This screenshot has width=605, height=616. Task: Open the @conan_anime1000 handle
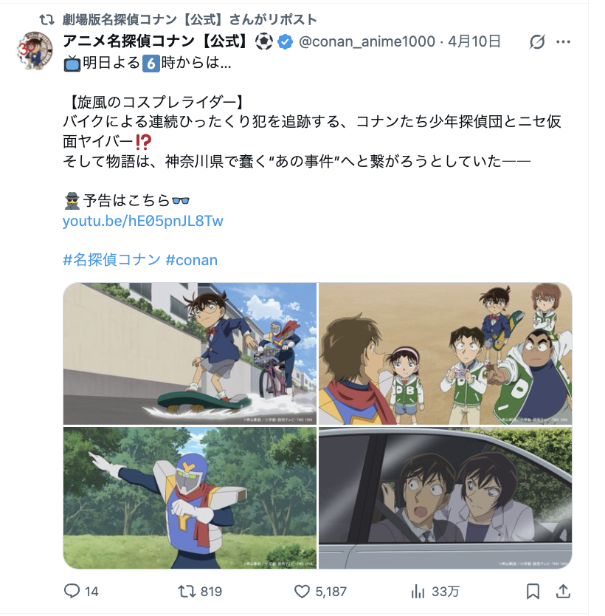(367, 41)
